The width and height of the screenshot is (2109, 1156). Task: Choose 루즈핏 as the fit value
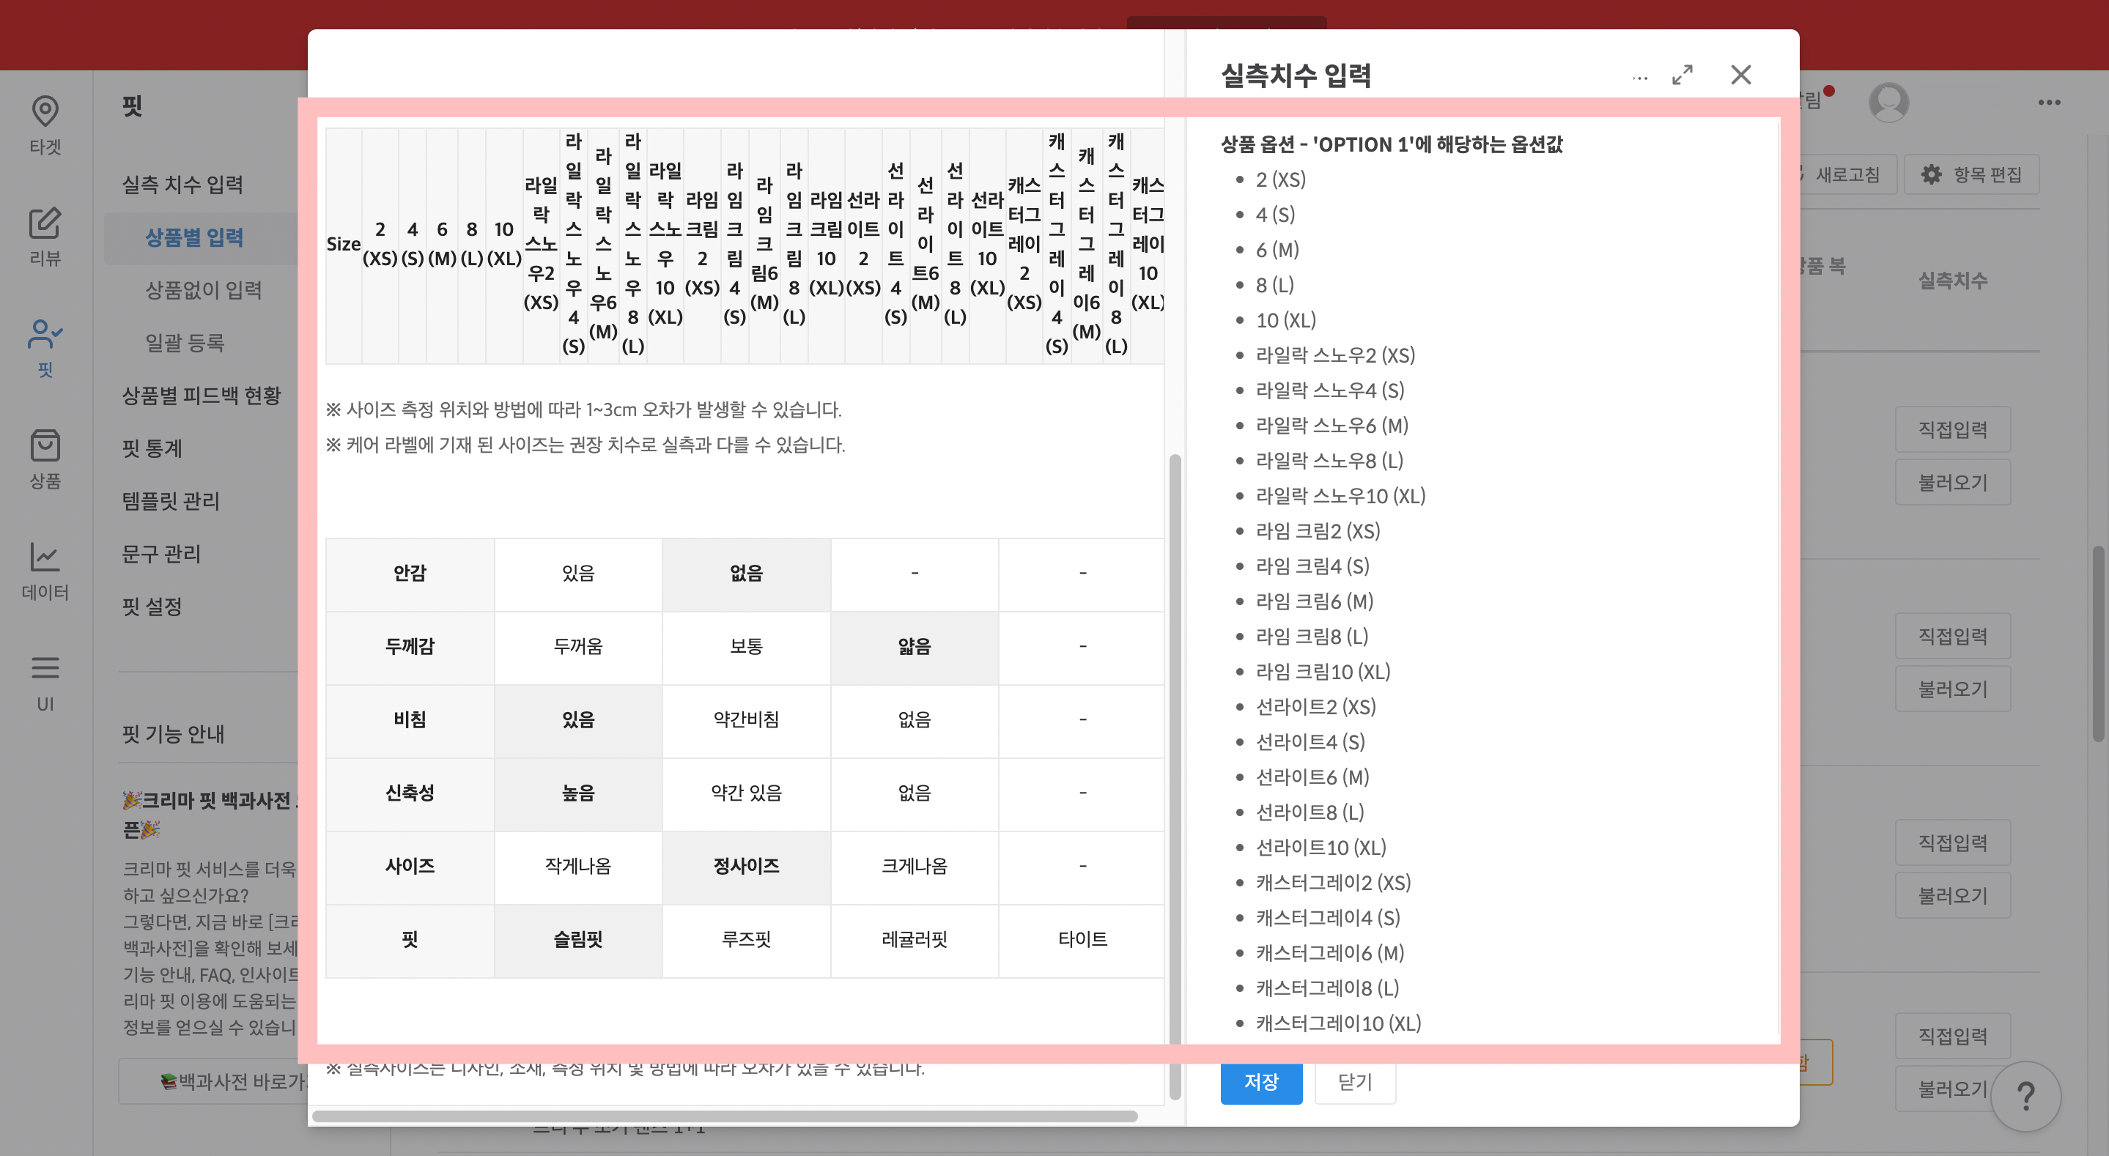click(746, 940)
